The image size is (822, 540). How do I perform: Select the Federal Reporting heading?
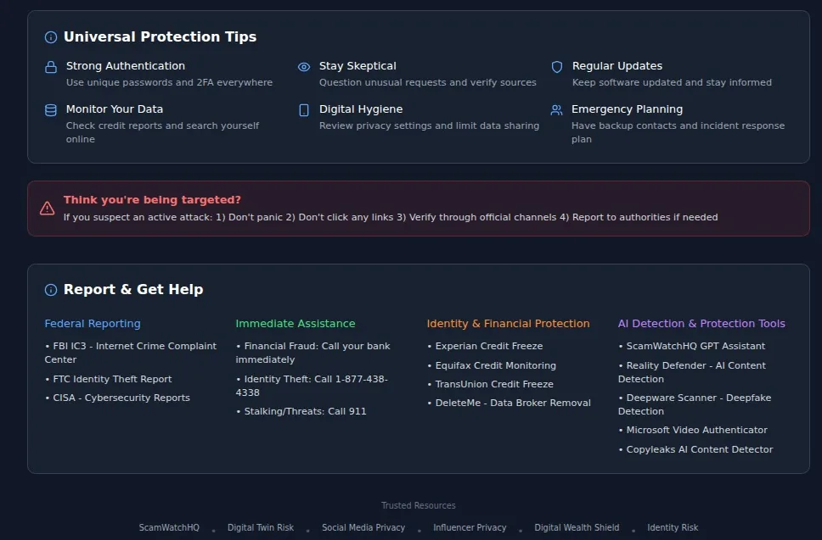pyautogui.click(x=93, y=324)
